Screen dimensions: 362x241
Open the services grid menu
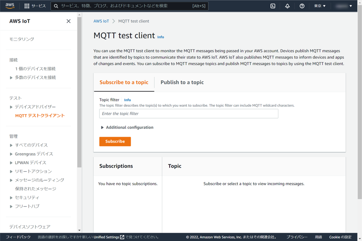(x=27, y=6)
